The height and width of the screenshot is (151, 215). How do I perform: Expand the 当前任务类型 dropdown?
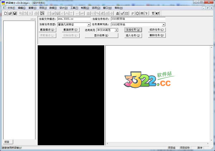89,25
